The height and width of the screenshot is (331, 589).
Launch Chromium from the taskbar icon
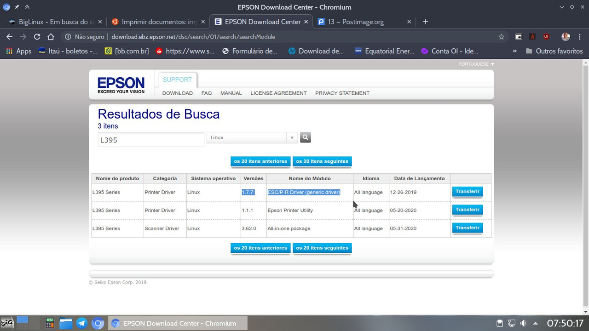pyautogui.click(x=98, y=323)
